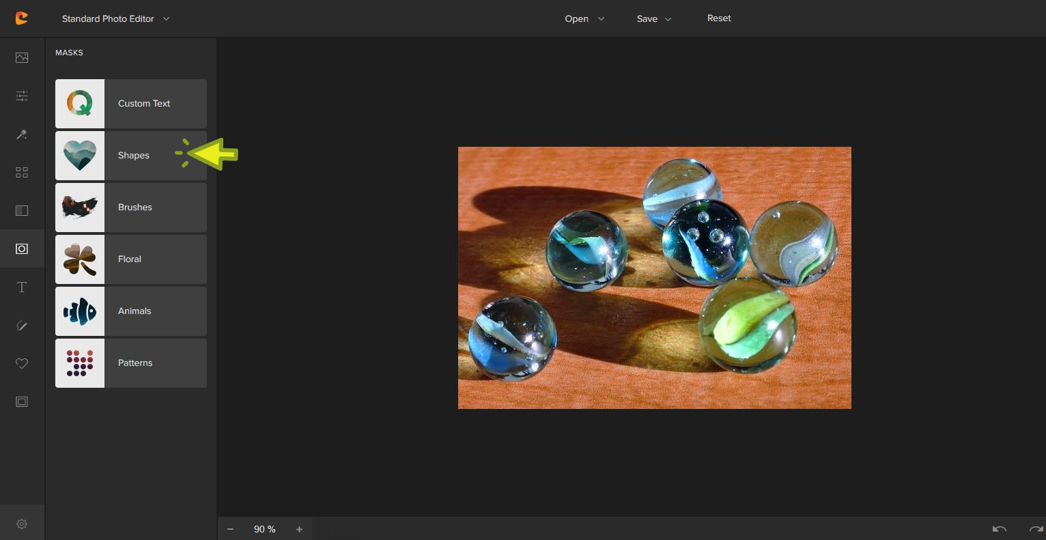Click the heart Graphics sidebar icon

point(22,364)
